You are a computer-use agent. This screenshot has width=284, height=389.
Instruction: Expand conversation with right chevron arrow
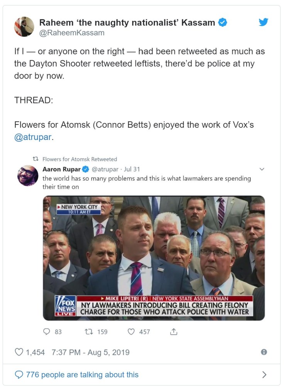264,374
